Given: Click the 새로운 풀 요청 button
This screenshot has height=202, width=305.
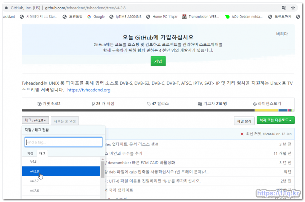Looking at the screenshot, I should (x=65, y=121).
